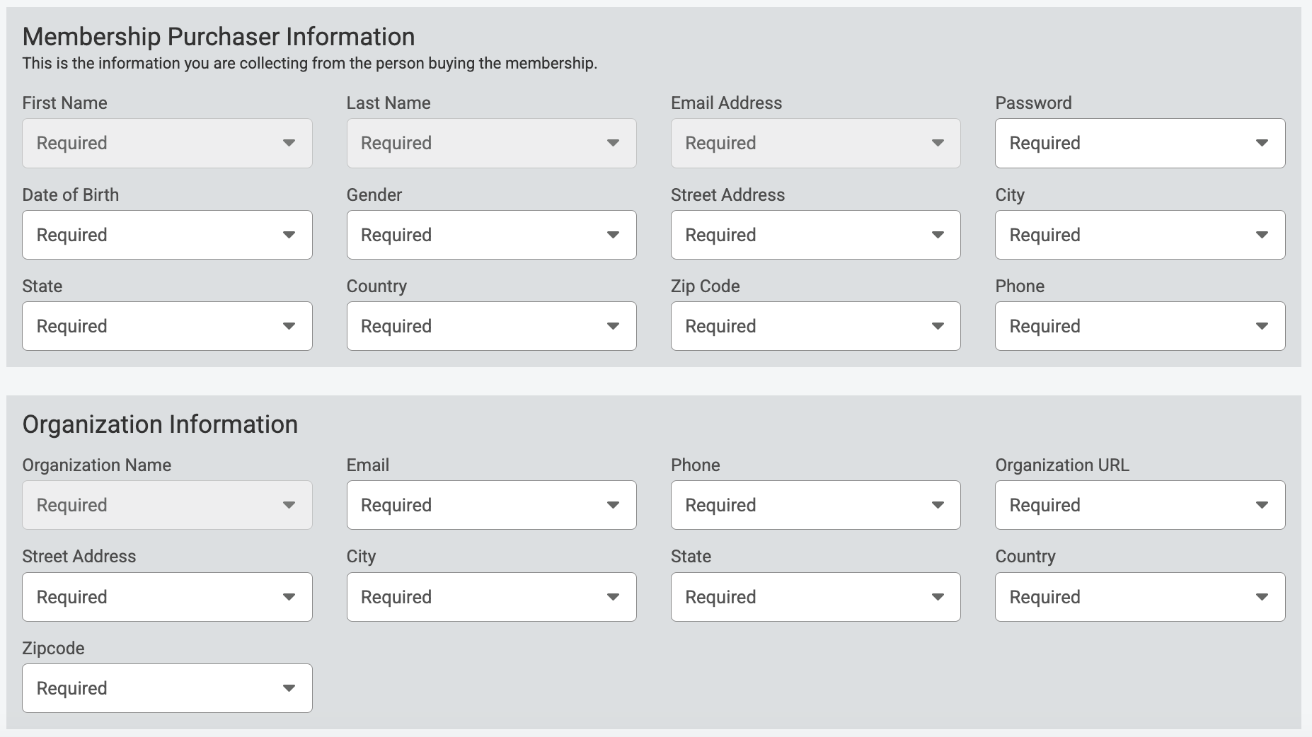The width and height of the screenshot is (1312, 737).
Task: Open purchaser Street Address dropdown
Action: (815, 235)
